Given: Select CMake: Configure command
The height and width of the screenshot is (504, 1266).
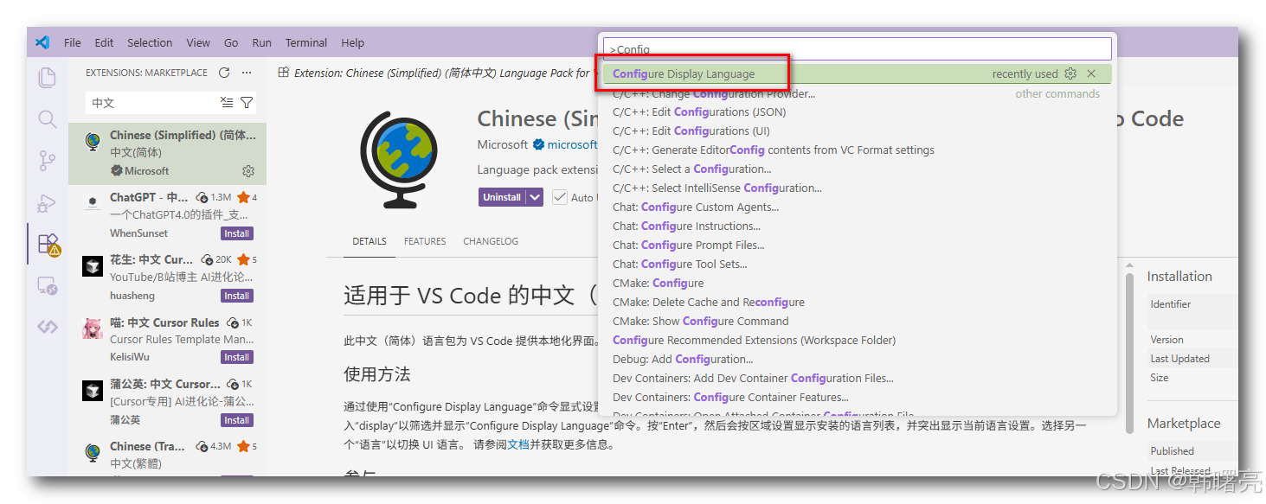Looking at the screenshot, I should (x=858, y=284).
